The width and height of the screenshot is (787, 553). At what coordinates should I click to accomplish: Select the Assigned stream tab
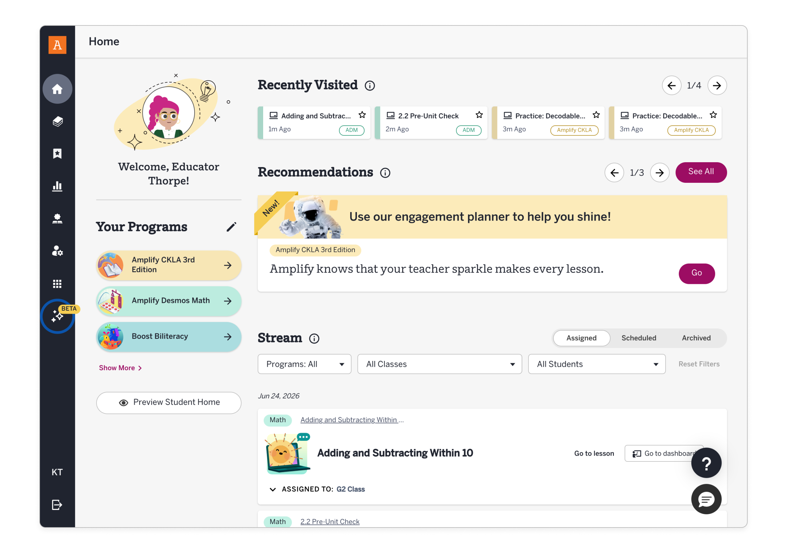coord(581,338)
